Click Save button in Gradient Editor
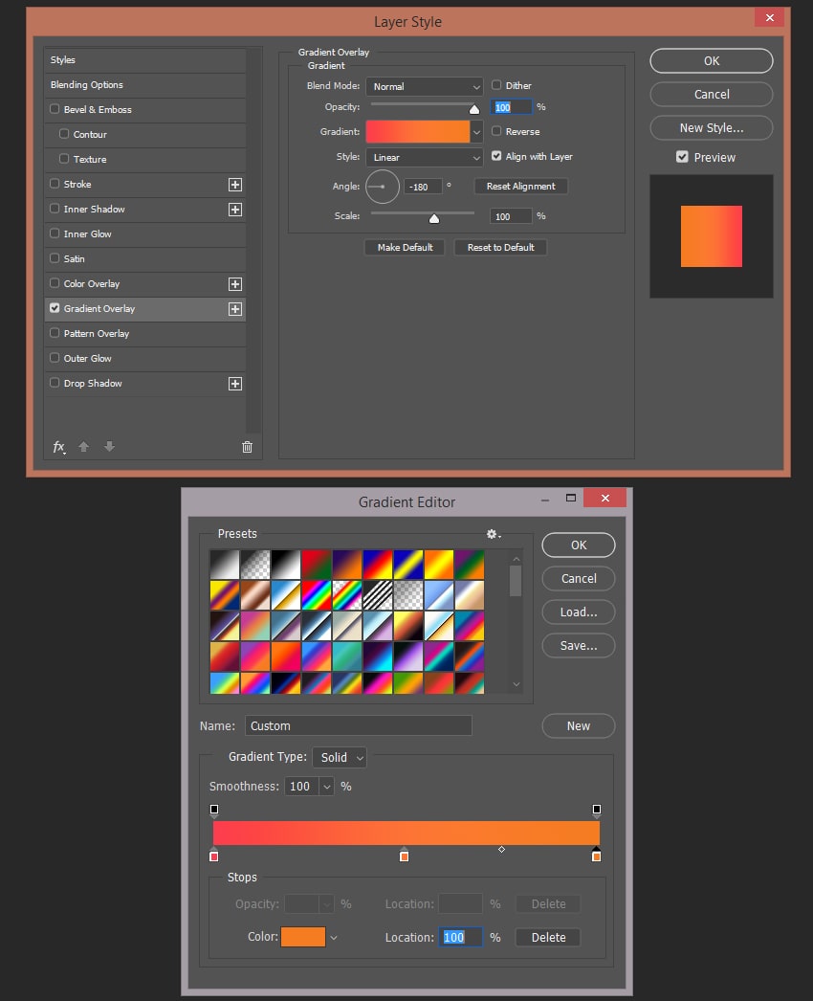The height and width of the screenshot is (1001, 813). tap(578, 645)
